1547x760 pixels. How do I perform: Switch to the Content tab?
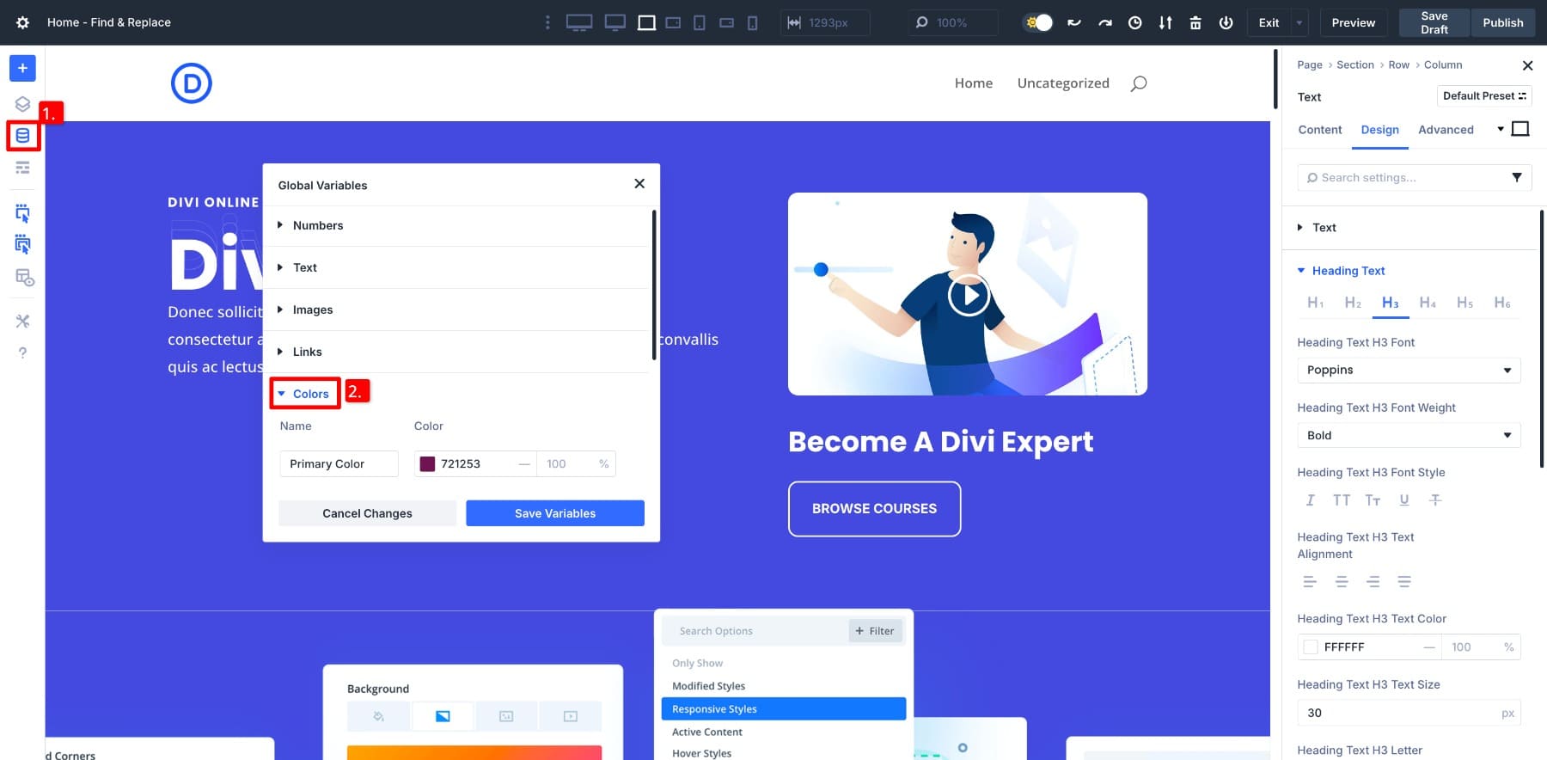click(x=1320, y=130)
